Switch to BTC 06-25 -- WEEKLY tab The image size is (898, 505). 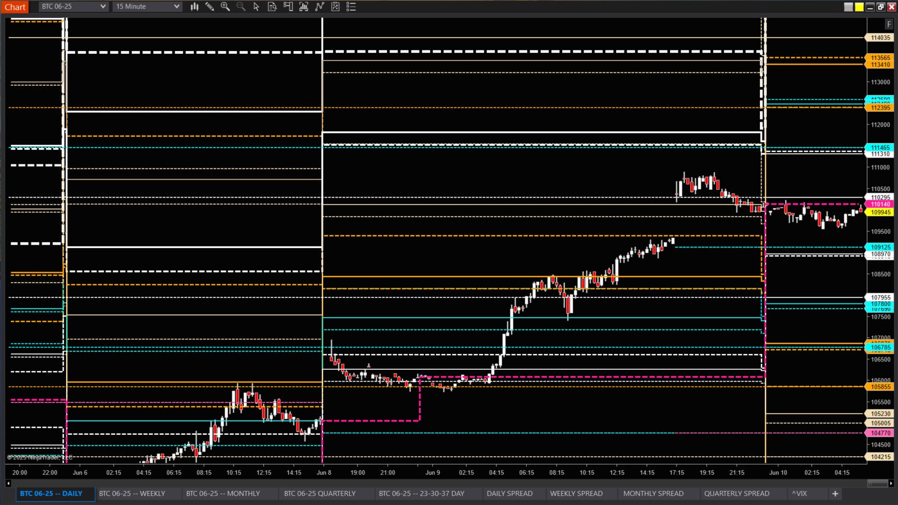(132, 494)
